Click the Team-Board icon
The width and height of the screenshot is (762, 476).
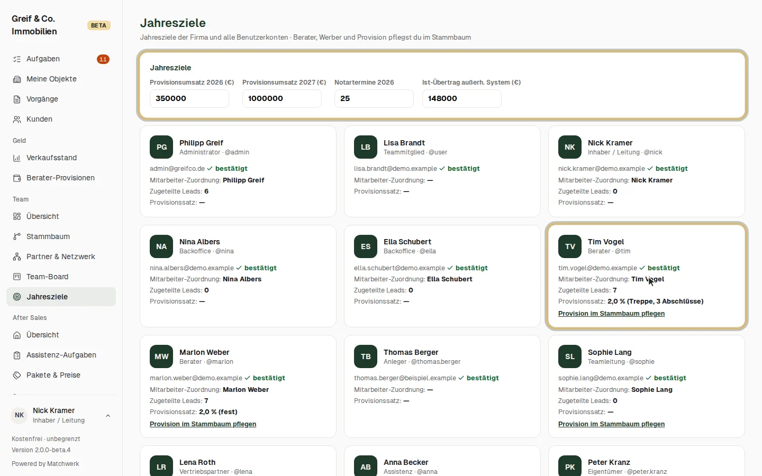click(17, 277)
